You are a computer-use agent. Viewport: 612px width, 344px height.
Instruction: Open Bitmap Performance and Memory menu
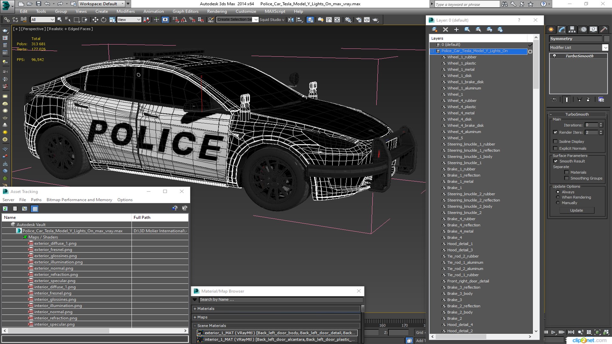pyautogui.click(x=79, y=200)
